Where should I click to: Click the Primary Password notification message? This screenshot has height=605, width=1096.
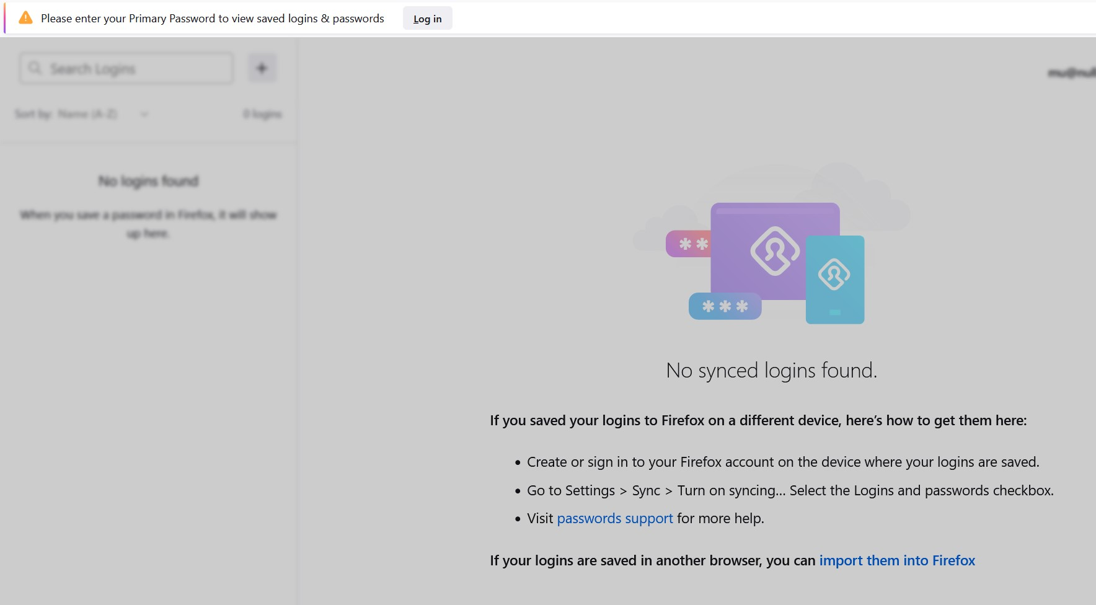tap(213, 19)
